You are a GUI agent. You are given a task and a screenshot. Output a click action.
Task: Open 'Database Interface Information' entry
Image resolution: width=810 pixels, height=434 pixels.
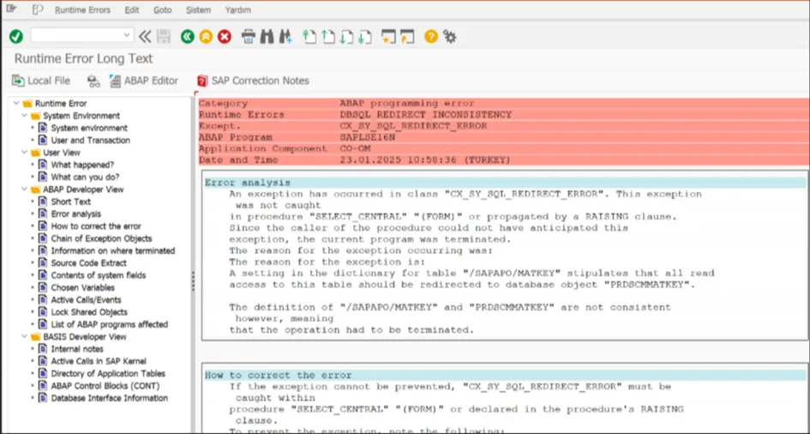click(x=110, y=398)
